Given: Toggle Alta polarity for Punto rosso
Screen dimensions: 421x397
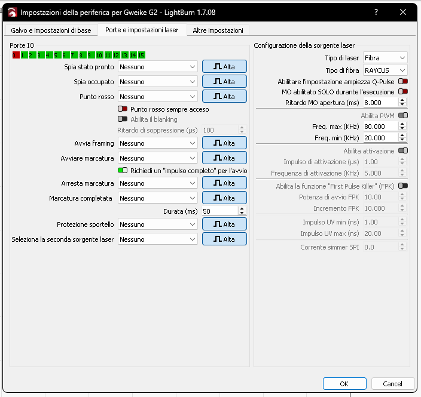Looking at the screenshot, I should click(224, 97).
